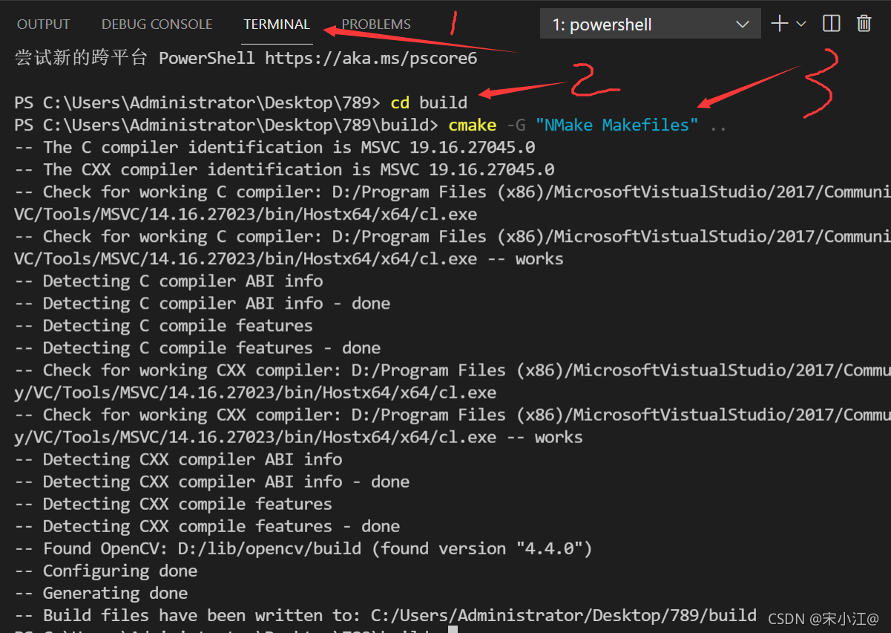
Task: Switch to the OUTPUT tab
Action: (x=43, y=24)
